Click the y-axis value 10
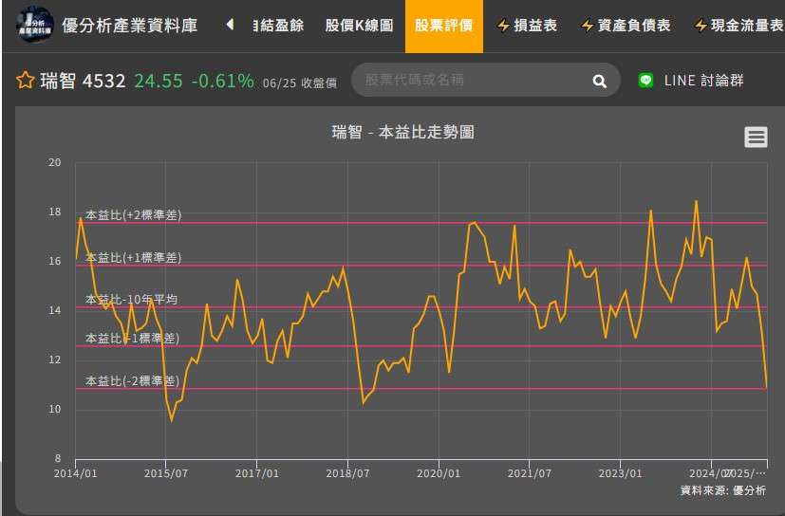Screen dimensions: 785x516 [54, 410]
